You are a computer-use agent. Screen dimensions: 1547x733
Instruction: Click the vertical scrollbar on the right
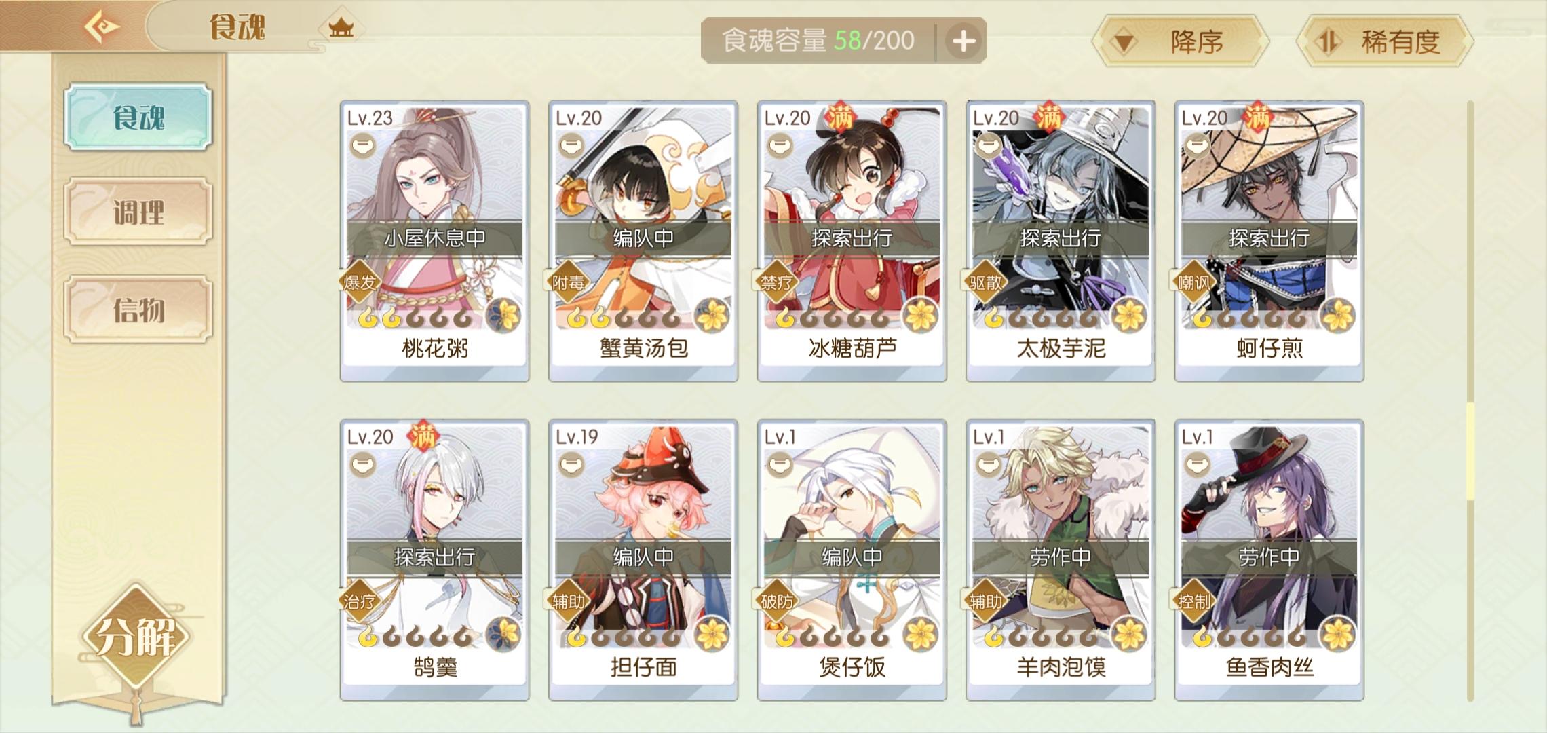click(1470, 400)
